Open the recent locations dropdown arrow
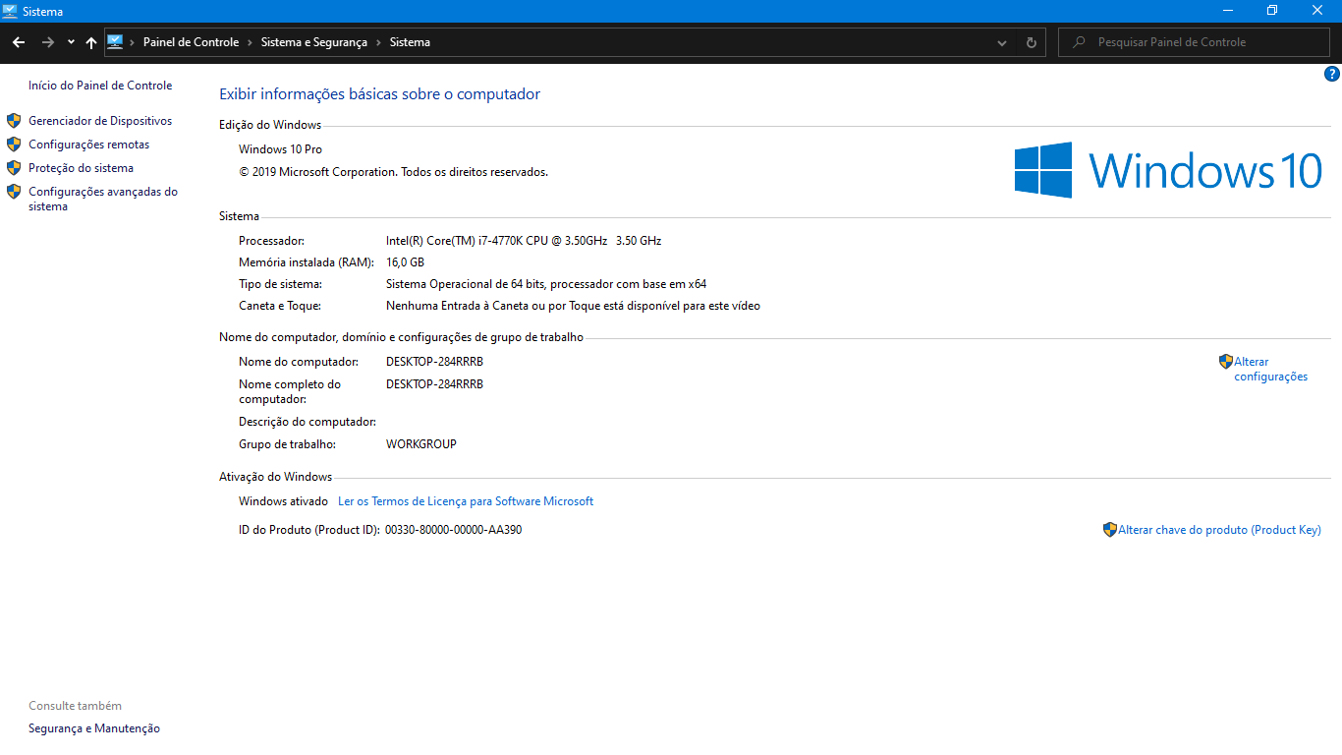Viewport: 1342px width, 755px height. pos(71,42)
